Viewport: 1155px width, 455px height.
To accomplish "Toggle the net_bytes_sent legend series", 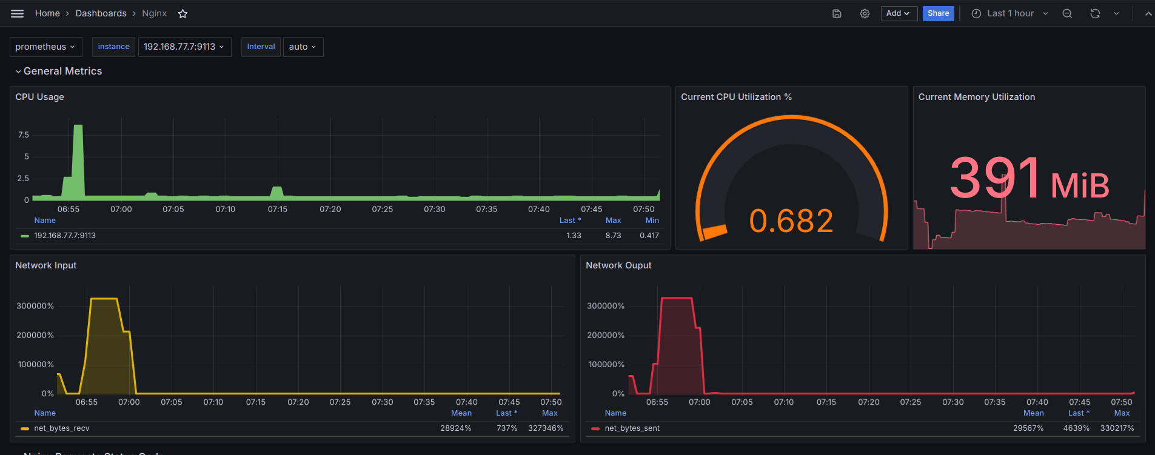I will click(x=632, y=428).
